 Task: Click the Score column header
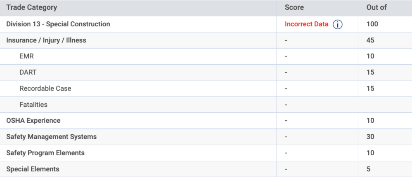tap(294, 7)
